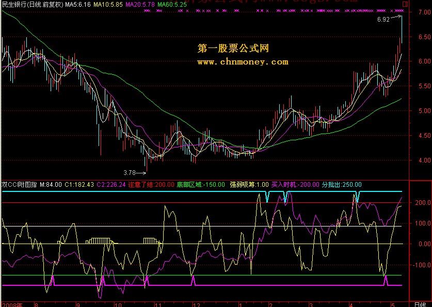Click month 4 on the time axis
Screen dimensions: 432x307
point(351,305)
